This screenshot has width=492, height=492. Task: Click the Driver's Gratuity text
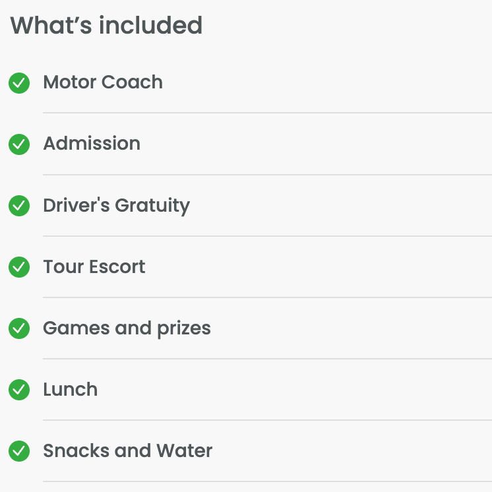[116, 206]
